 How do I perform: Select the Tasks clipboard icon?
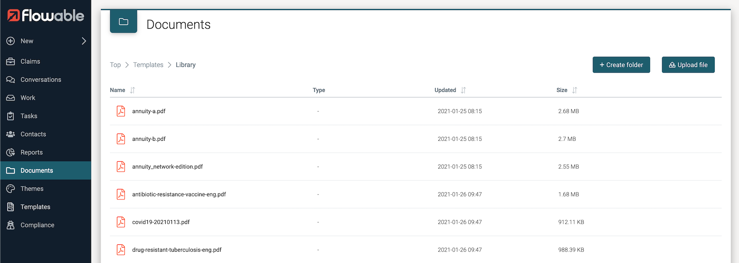[x=10, y=116]
